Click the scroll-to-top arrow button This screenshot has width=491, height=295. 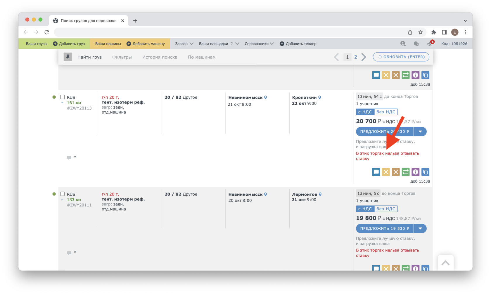tap(446, 263)
